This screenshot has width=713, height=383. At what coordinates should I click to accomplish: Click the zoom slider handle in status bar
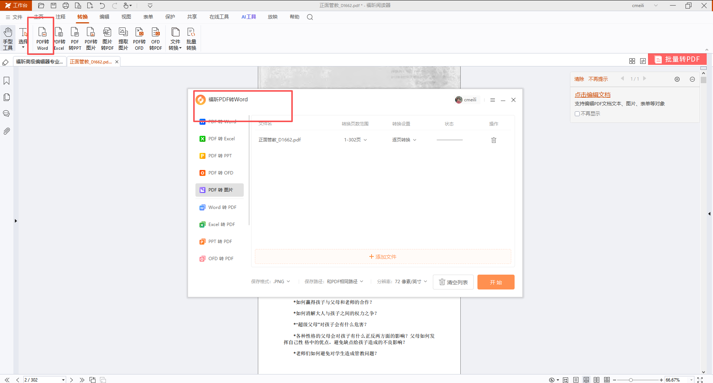631,380
